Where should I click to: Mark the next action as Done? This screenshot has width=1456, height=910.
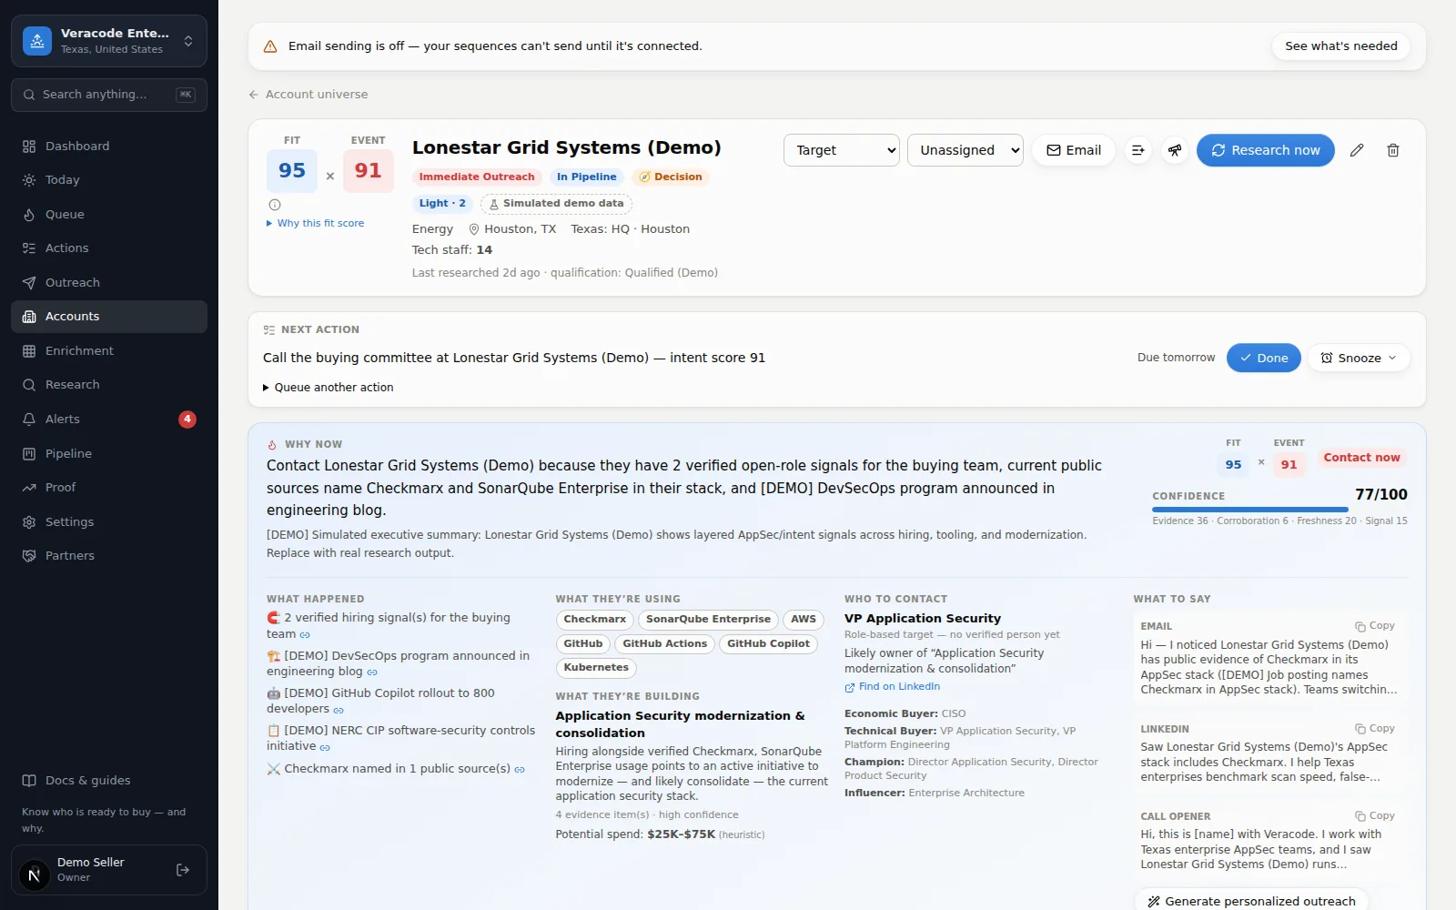[1264, 358]
